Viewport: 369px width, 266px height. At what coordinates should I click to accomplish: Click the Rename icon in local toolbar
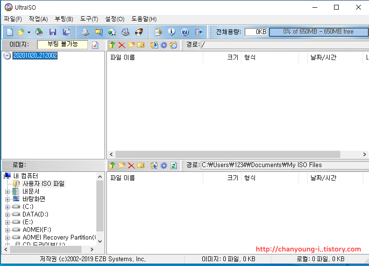click(x=141, y=166)
